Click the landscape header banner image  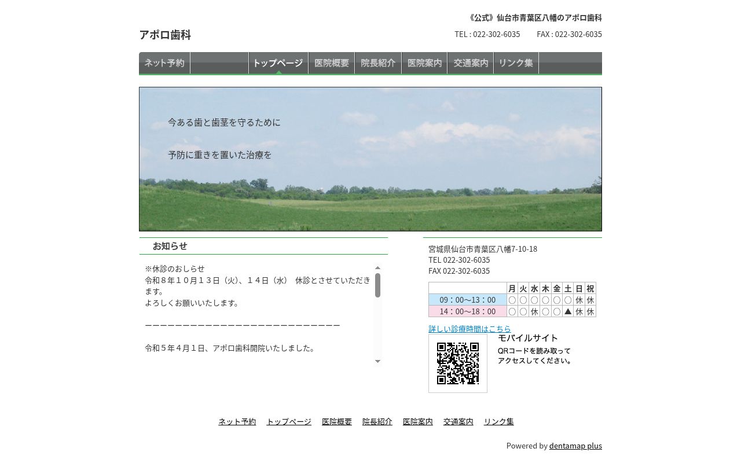[370, 159]
